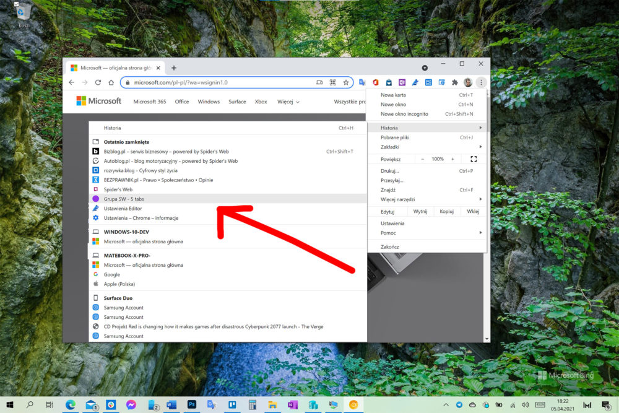Screen dimensions: 619x413
Task: Open the Chrome Extensions puzzle piece menu
Action: pos(455,82)
